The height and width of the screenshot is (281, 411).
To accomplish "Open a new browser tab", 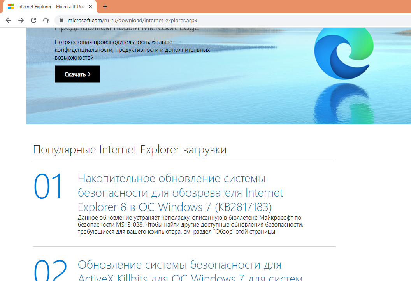I will pos(105,7).
